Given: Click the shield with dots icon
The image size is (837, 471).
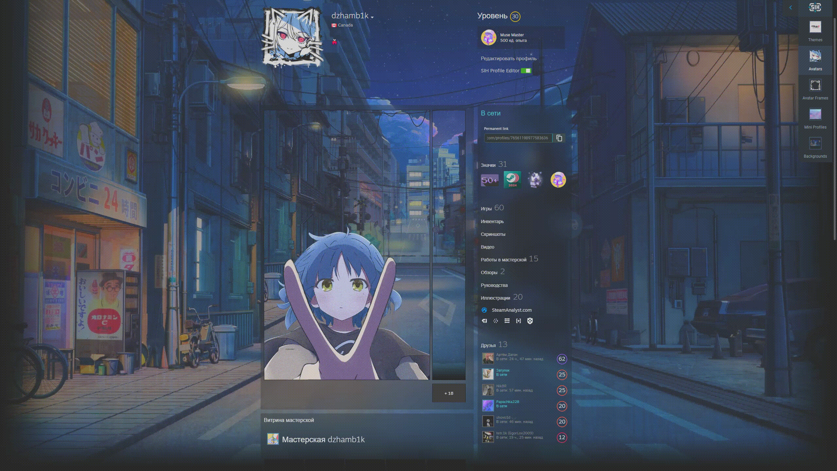Looking at the screenshot, I should (530, 321).
